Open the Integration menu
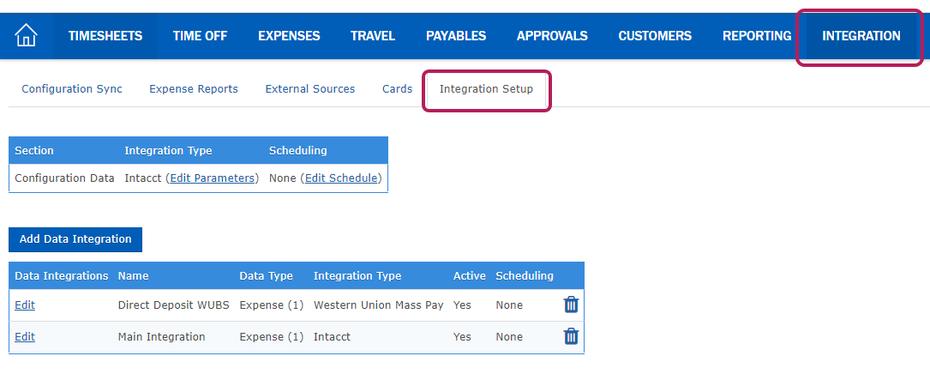Viewport: 930px width, 374px height. tap(861, 36)
